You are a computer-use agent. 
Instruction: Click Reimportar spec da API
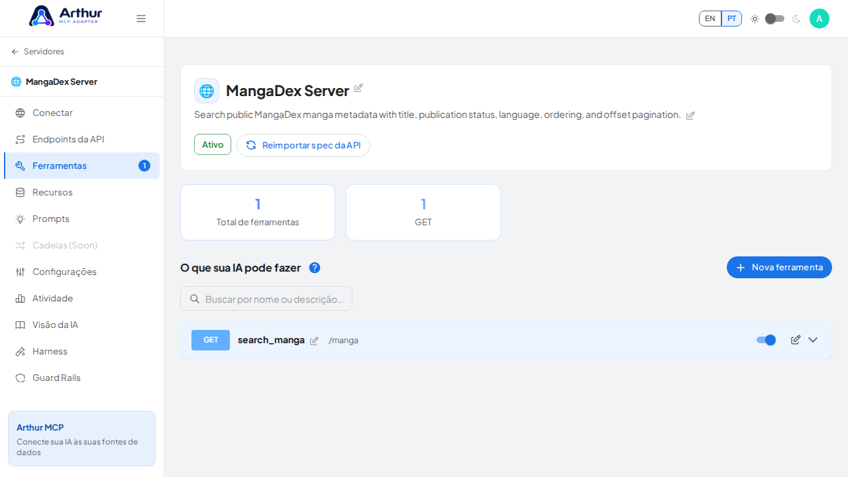point(303,145)
